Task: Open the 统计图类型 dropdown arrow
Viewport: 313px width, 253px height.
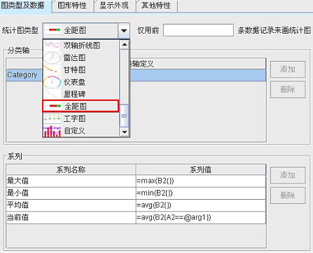Action: [124, 30]
